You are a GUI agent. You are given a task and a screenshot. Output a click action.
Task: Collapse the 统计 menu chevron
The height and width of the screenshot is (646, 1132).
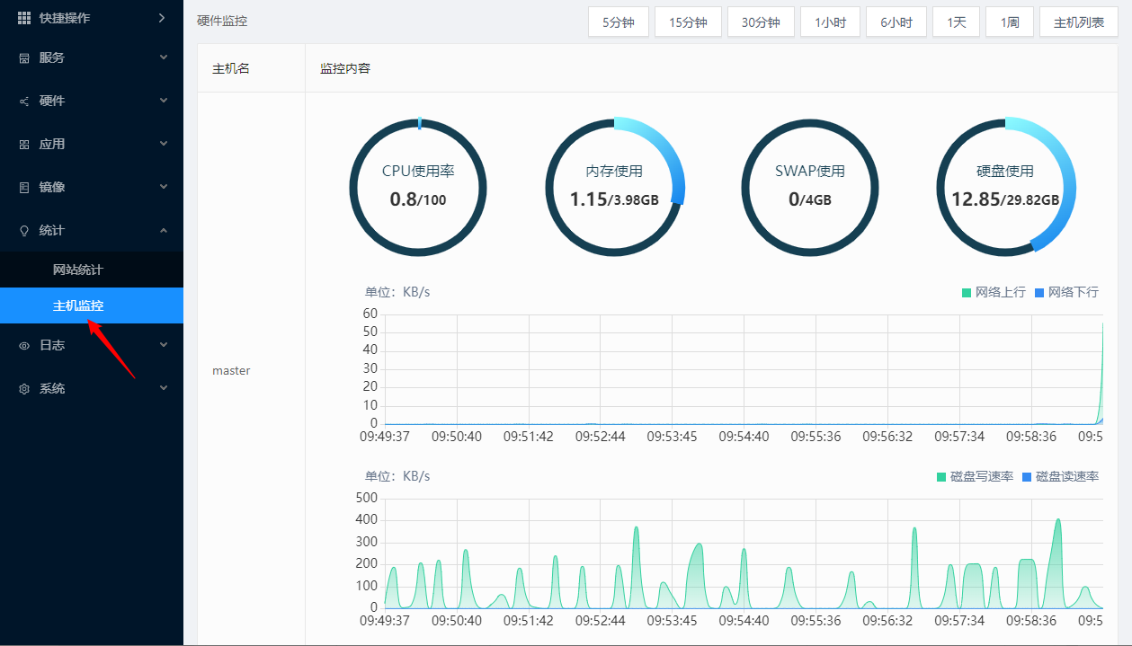click(164, 230)
